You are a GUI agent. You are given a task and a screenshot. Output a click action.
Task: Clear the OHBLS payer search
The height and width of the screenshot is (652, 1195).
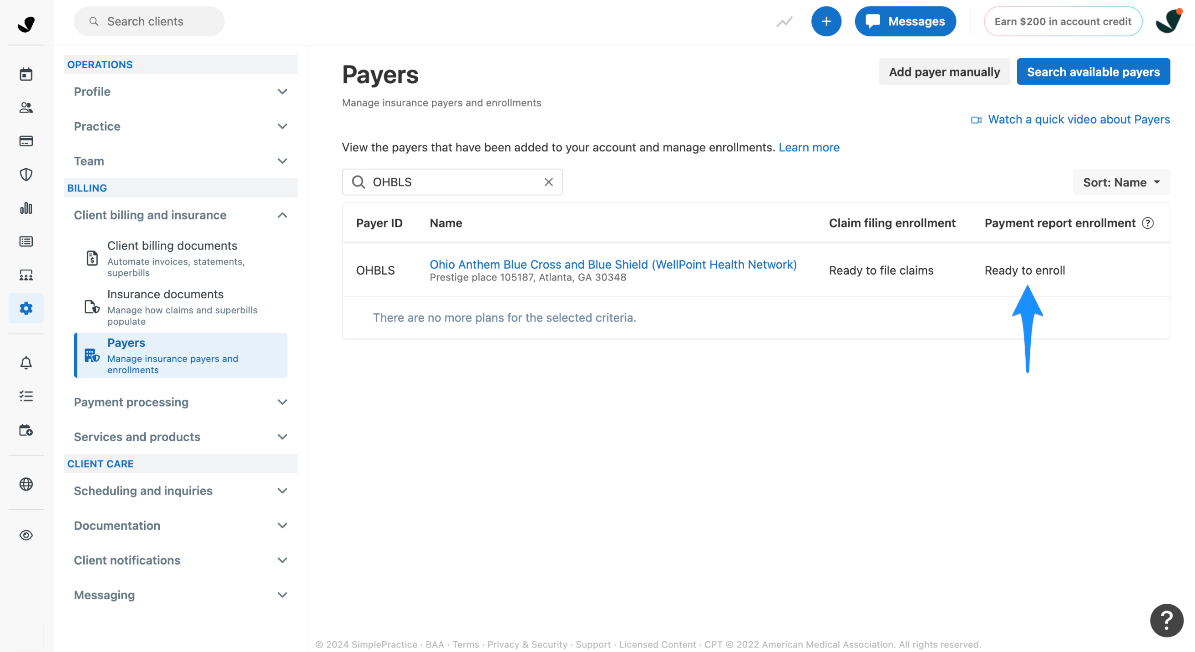click(x=549, y=182)
